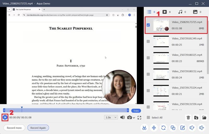Click the 00:01:08 duration of first video

tap(177, 28)
